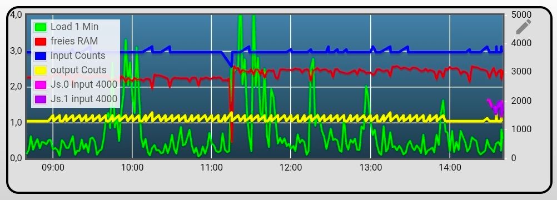This screenshot has height=200, width=557.
Task: Toggle the blue input Counts swatch
Action: tap(41, 56)
